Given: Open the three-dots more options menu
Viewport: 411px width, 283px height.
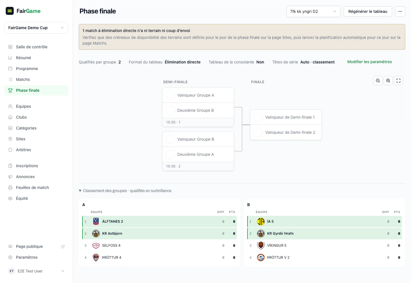Looking at the screenshot, I should 400,11.
